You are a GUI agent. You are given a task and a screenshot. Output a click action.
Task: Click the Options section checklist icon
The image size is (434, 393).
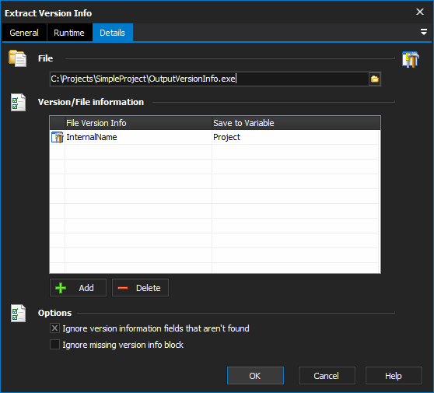tap(18, 314)
